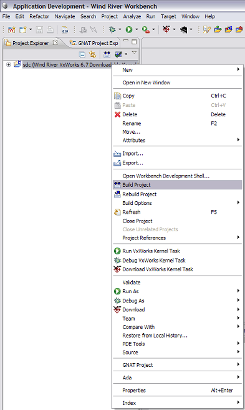Click the binary 010 toolbar icon
This screenshot has width=245, height=410.
(65, 29)
